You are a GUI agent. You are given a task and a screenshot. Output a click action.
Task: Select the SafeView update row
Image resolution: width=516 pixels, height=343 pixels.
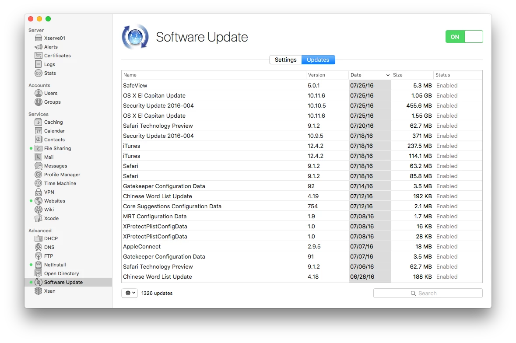[x=302, y=85]
